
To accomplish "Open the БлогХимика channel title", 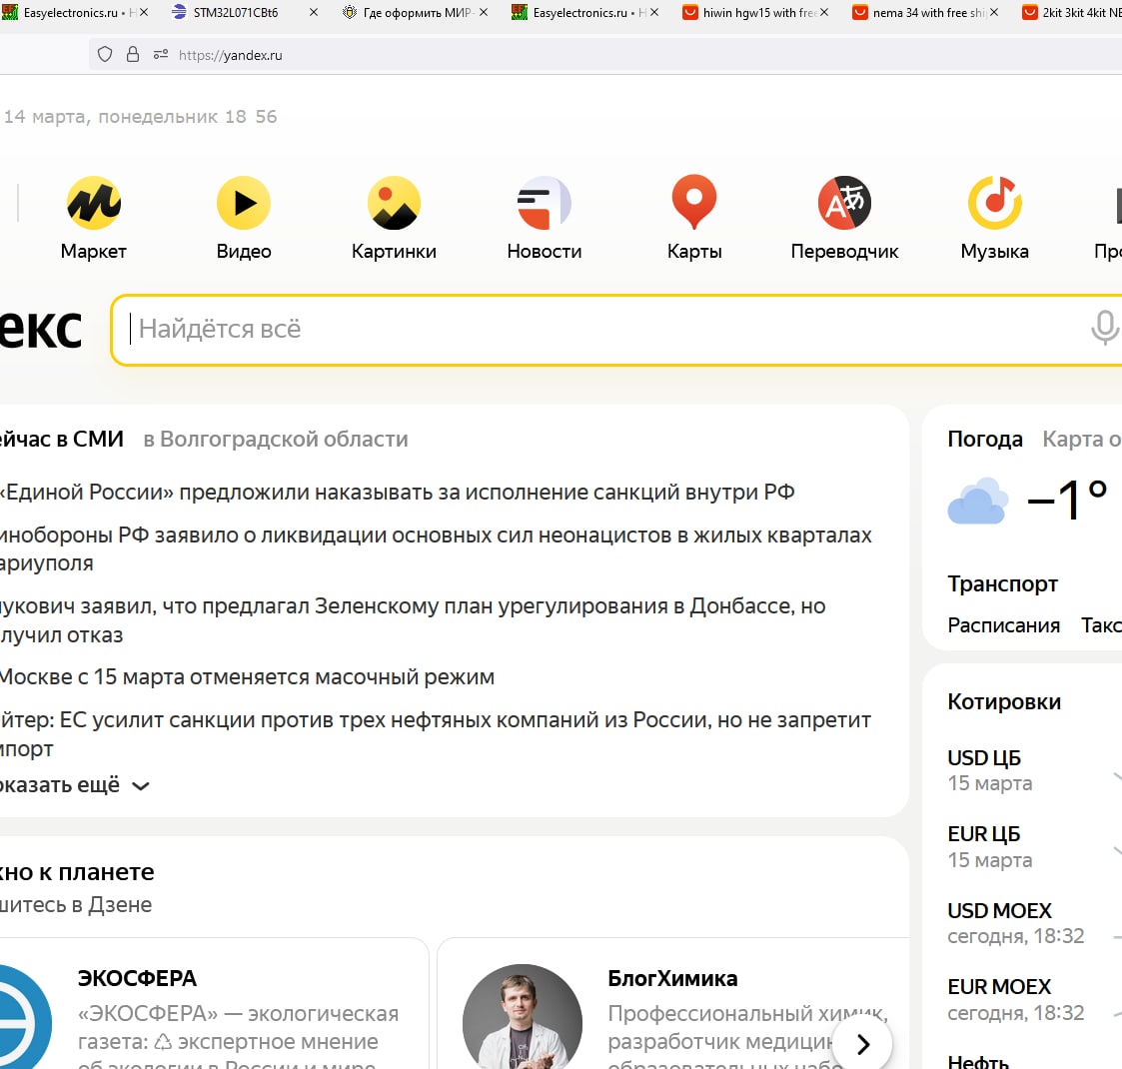I will pos(672,978).
